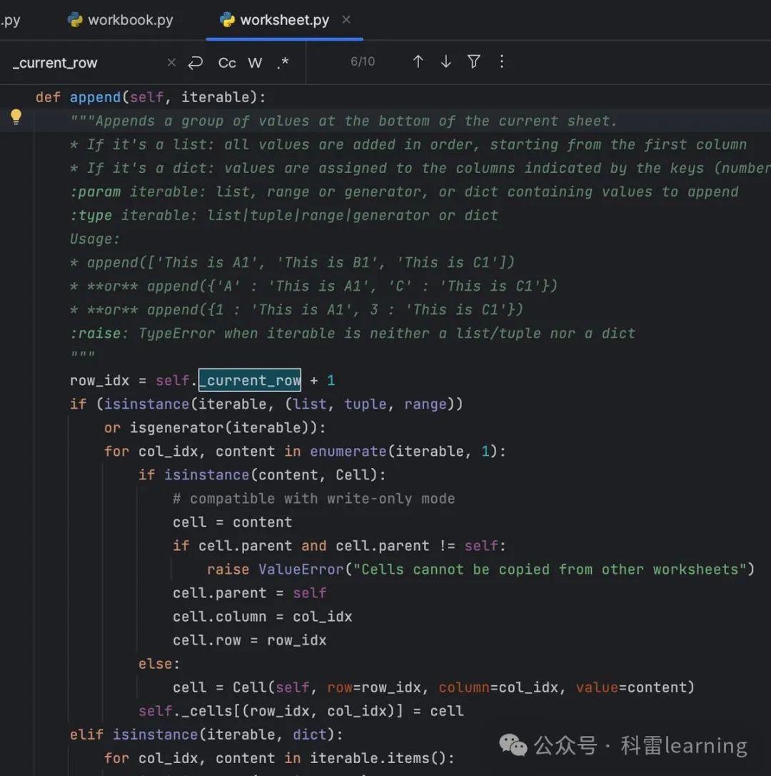This screenshot has width=771, height=776.
Task: Toggle Regex (.*) search option
Action: click(283, 63)
